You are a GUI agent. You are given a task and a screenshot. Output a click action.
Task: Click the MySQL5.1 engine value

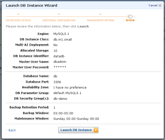[x=61, y=34]
